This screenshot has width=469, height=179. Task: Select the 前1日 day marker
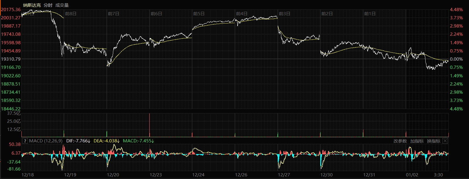370,14
